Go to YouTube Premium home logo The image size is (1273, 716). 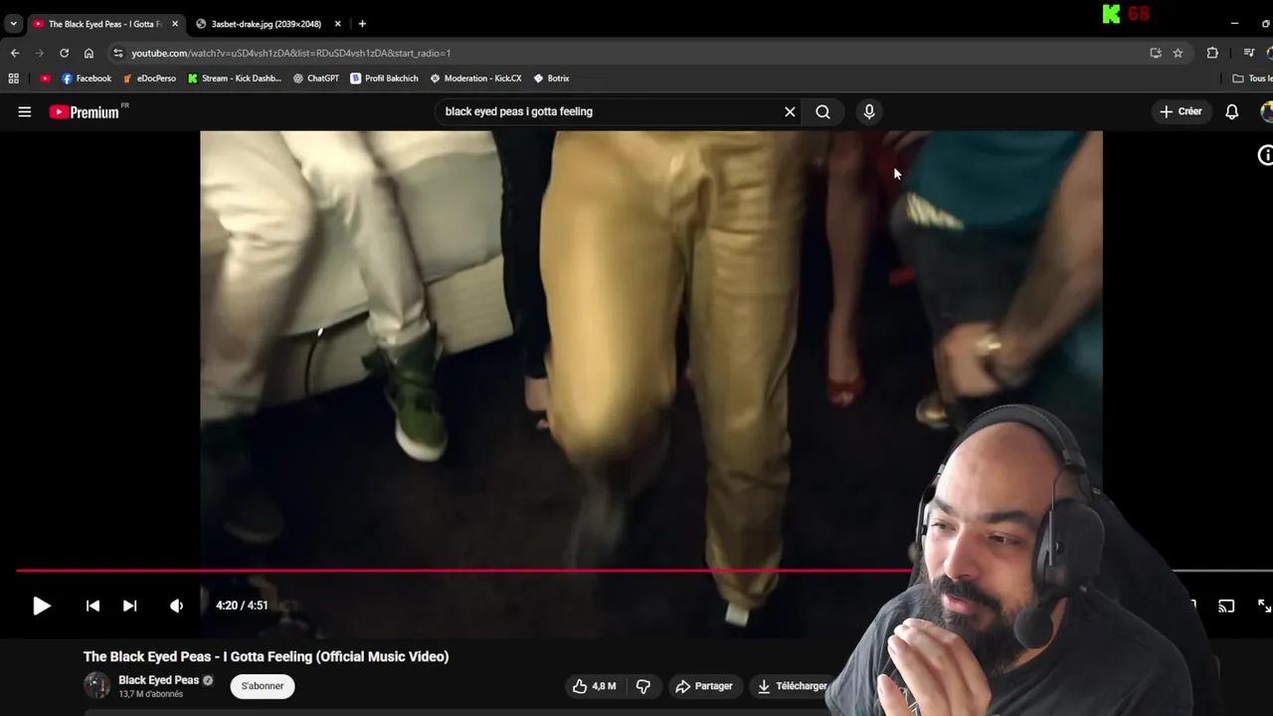tap(85, 112)
